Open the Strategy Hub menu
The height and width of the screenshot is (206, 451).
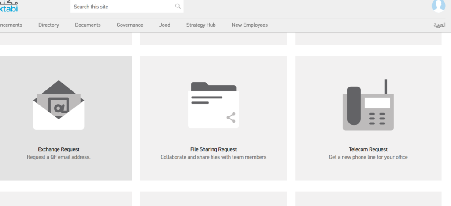pyautogui.click(x=201, y=25)
